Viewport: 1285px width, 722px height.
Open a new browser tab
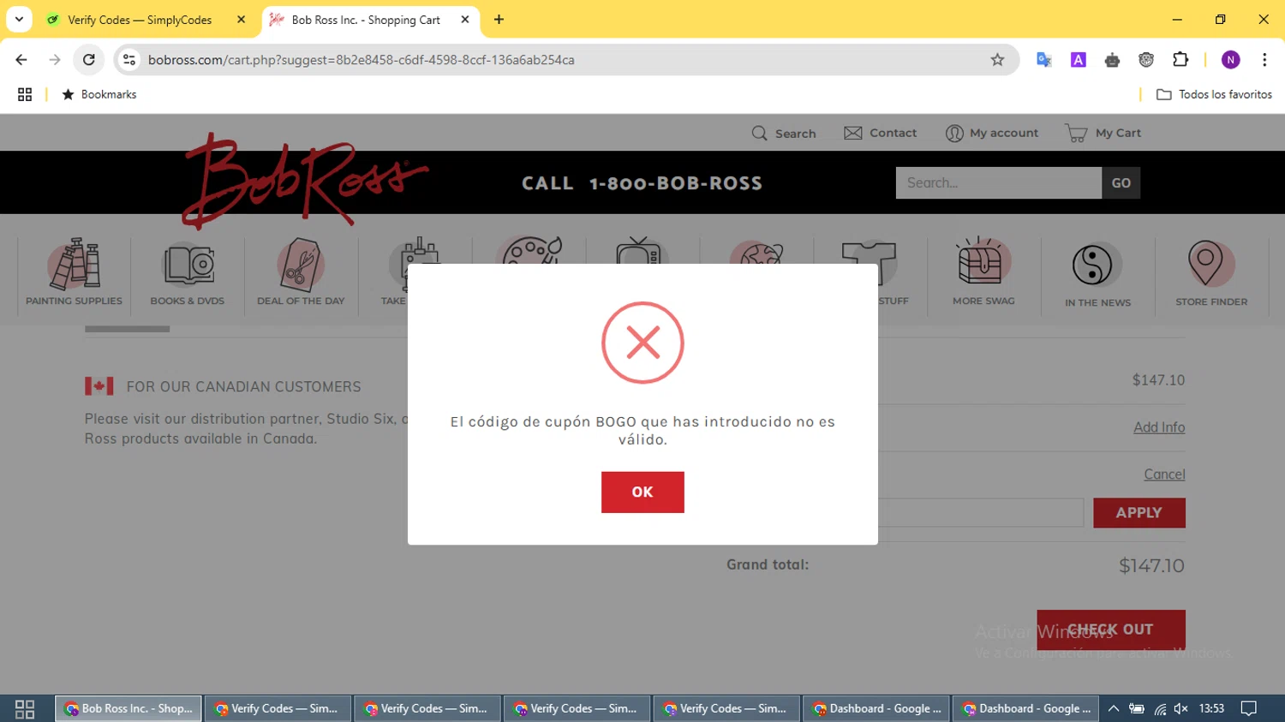click(499, 20)
